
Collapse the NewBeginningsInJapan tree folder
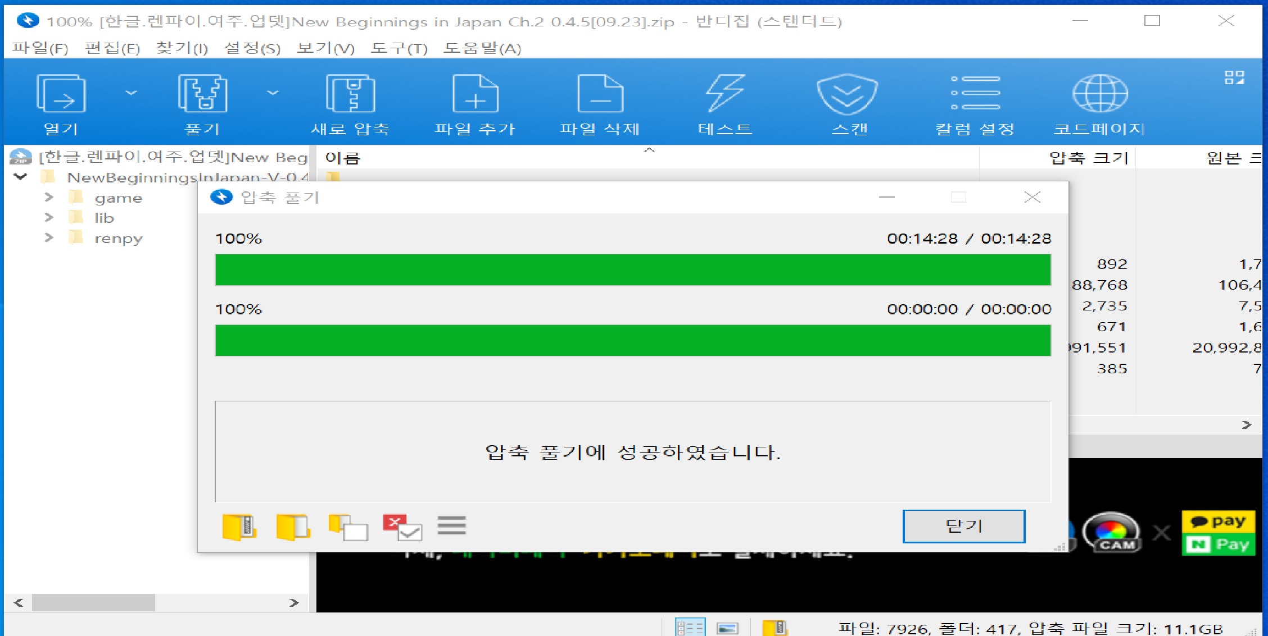click(20, 177)
